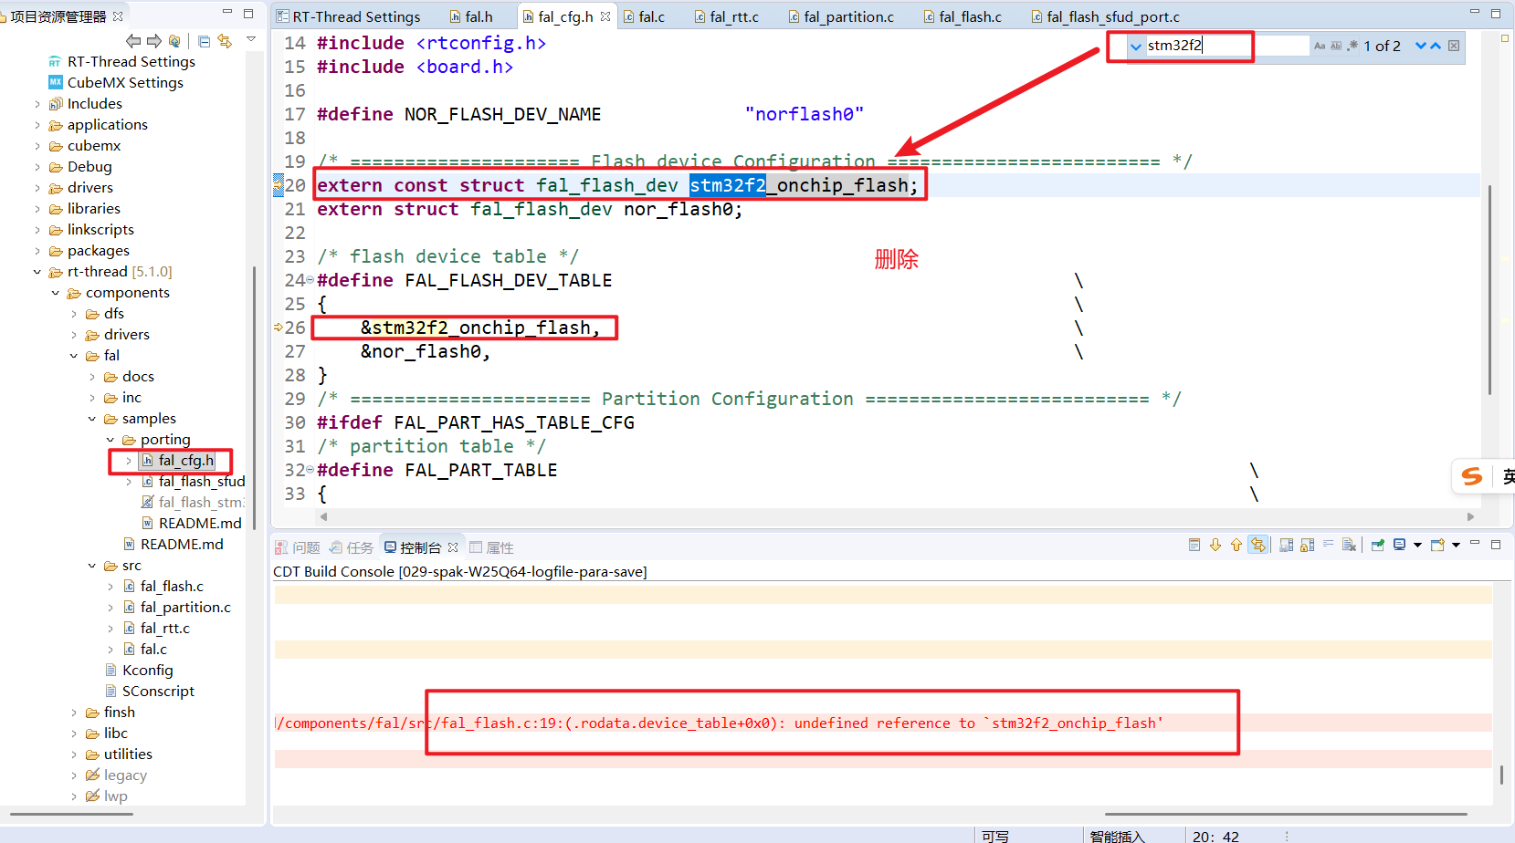Expand the packages folder

tap(37, 251)
